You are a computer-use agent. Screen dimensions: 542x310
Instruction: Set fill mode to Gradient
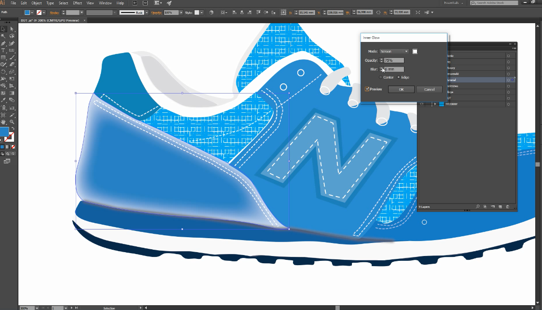point(8,147)
